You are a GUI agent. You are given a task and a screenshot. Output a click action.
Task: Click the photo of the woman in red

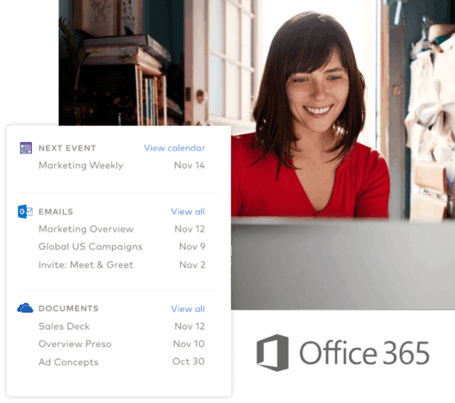coord(310,116)
